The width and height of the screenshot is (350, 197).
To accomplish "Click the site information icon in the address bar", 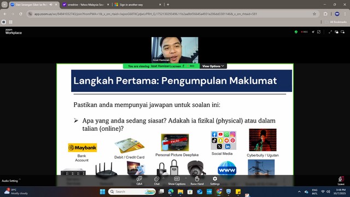I will coord(30,14).
